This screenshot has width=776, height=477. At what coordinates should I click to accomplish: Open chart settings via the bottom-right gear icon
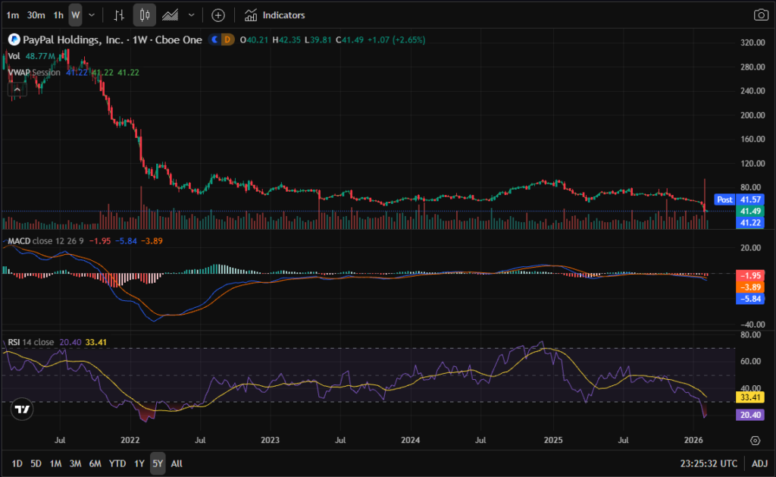[756, 441]
